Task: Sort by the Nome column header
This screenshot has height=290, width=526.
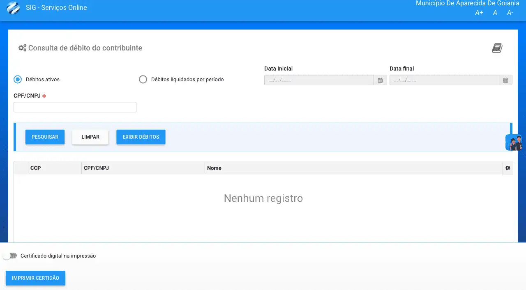Action: pyautogui.click(x=214, y=168)
